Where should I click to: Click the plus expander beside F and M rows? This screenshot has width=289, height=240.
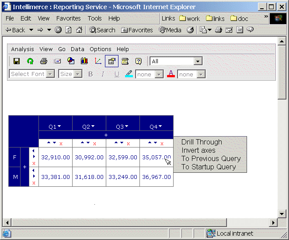(x=24, y=167)
